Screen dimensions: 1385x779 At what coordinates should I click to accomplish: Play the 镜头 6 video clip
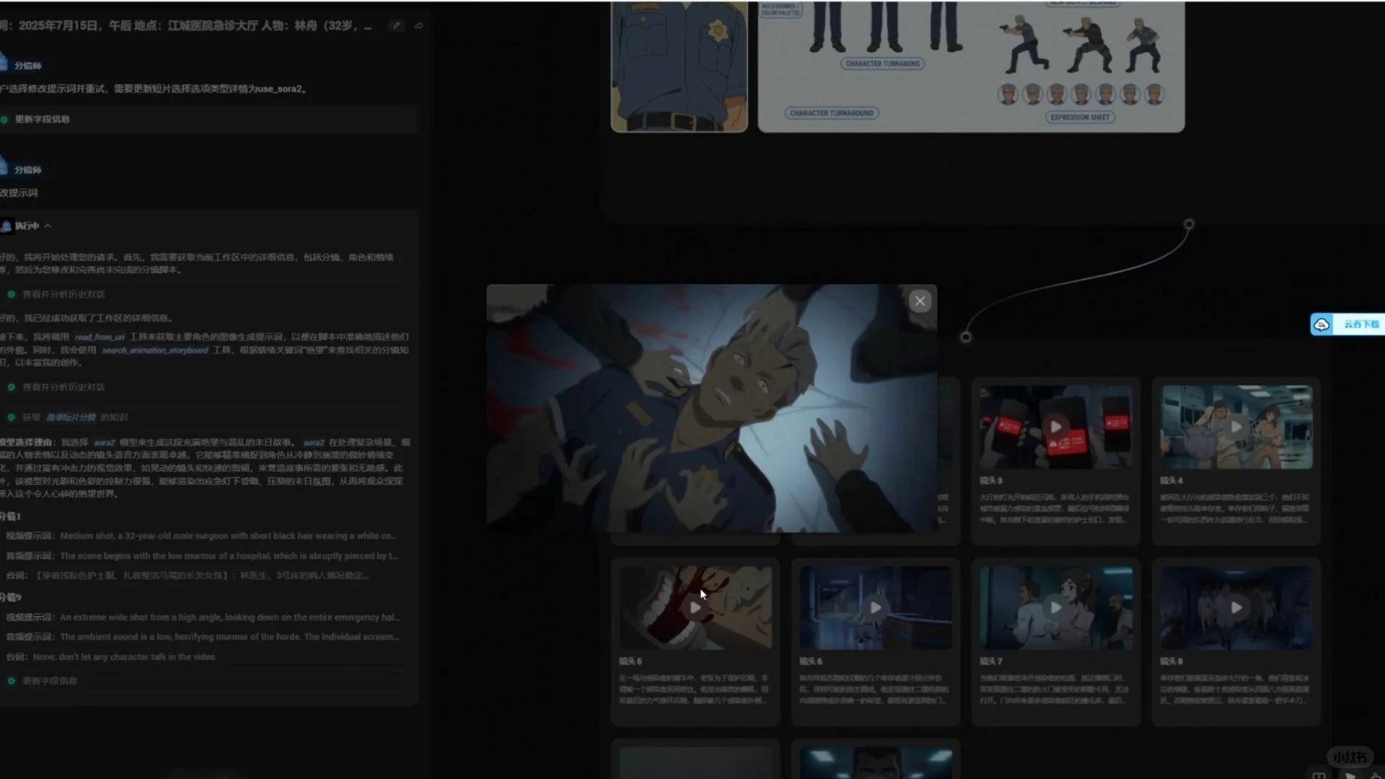click(875, 608)
